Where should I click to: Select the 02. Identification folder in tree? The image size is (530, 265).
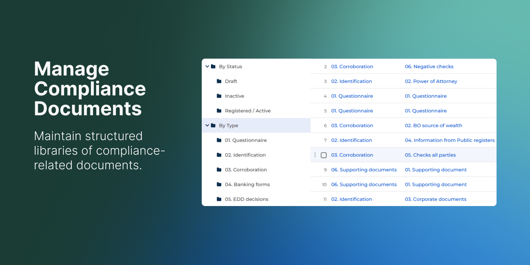click(x=245, y=155)
